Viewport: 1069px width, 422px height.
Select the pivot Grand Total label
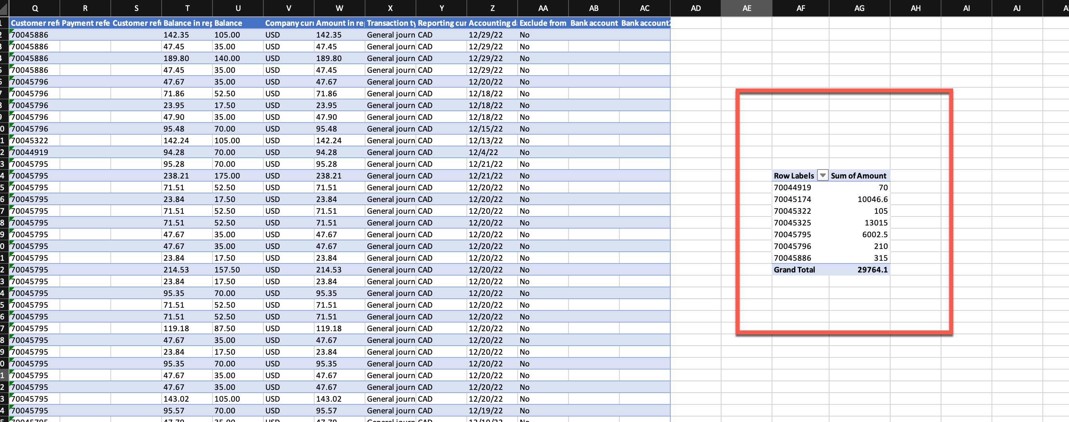pos(801,270)
